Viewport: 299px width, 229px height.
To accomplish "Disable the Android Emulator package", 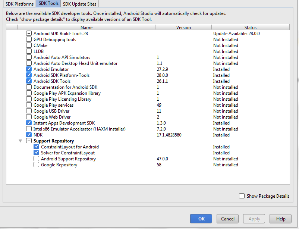I will [x=29, y=69].
